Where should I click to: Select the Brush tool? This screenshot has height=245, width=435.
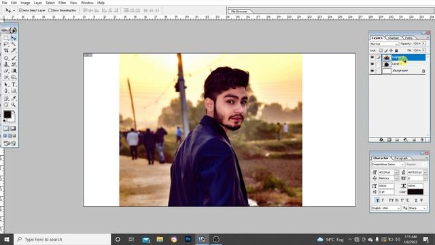point(14,58)
